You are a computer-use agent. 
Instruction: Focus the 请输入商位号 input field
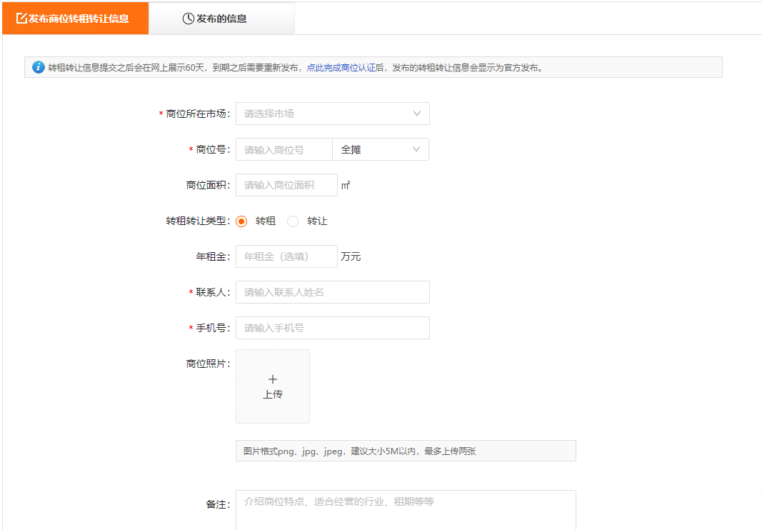click(284, 149)
